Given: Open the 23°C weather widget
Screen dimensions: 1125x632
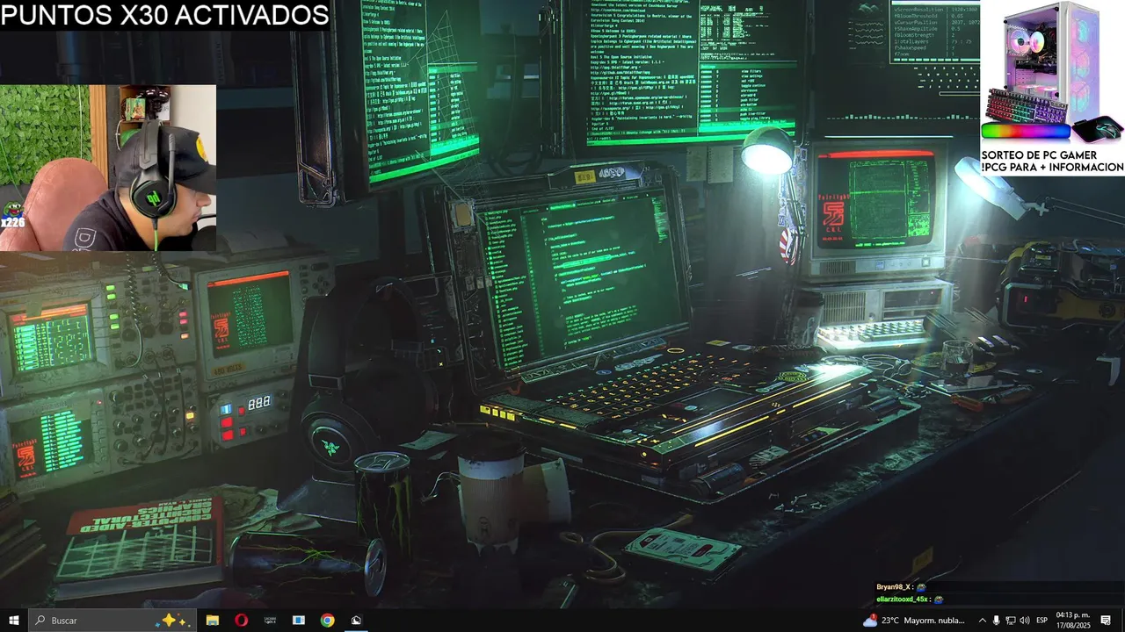Looking at the screenshot, I should point(913,621).
